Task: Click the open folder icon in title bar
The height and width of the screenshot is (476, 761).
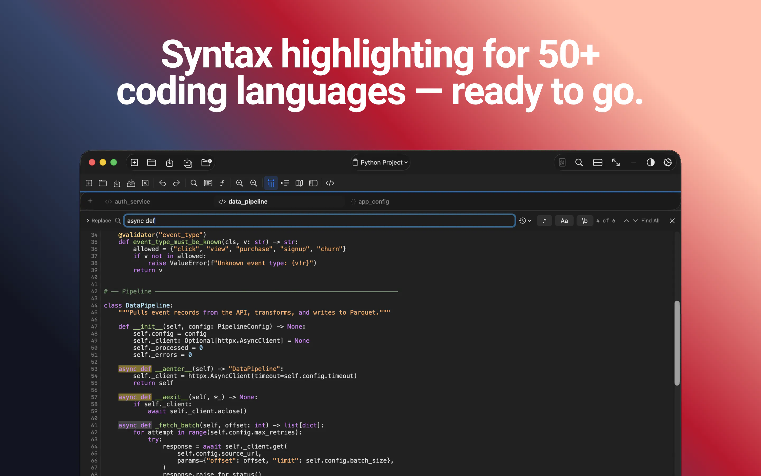Action: point(152,162)
